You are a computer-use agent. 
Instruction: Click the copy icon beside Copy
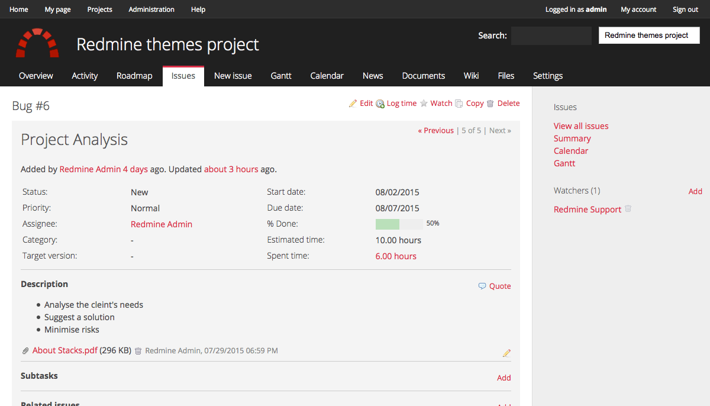459,104
